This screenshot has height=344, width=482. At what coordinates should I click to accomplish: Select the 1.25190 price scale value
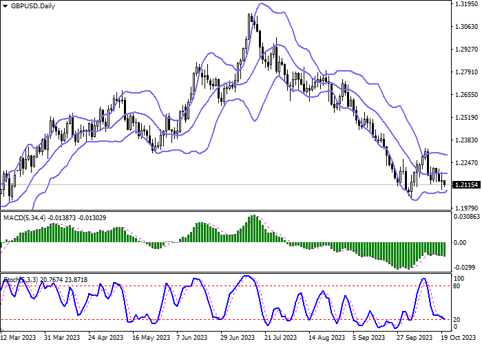point(465,117)
